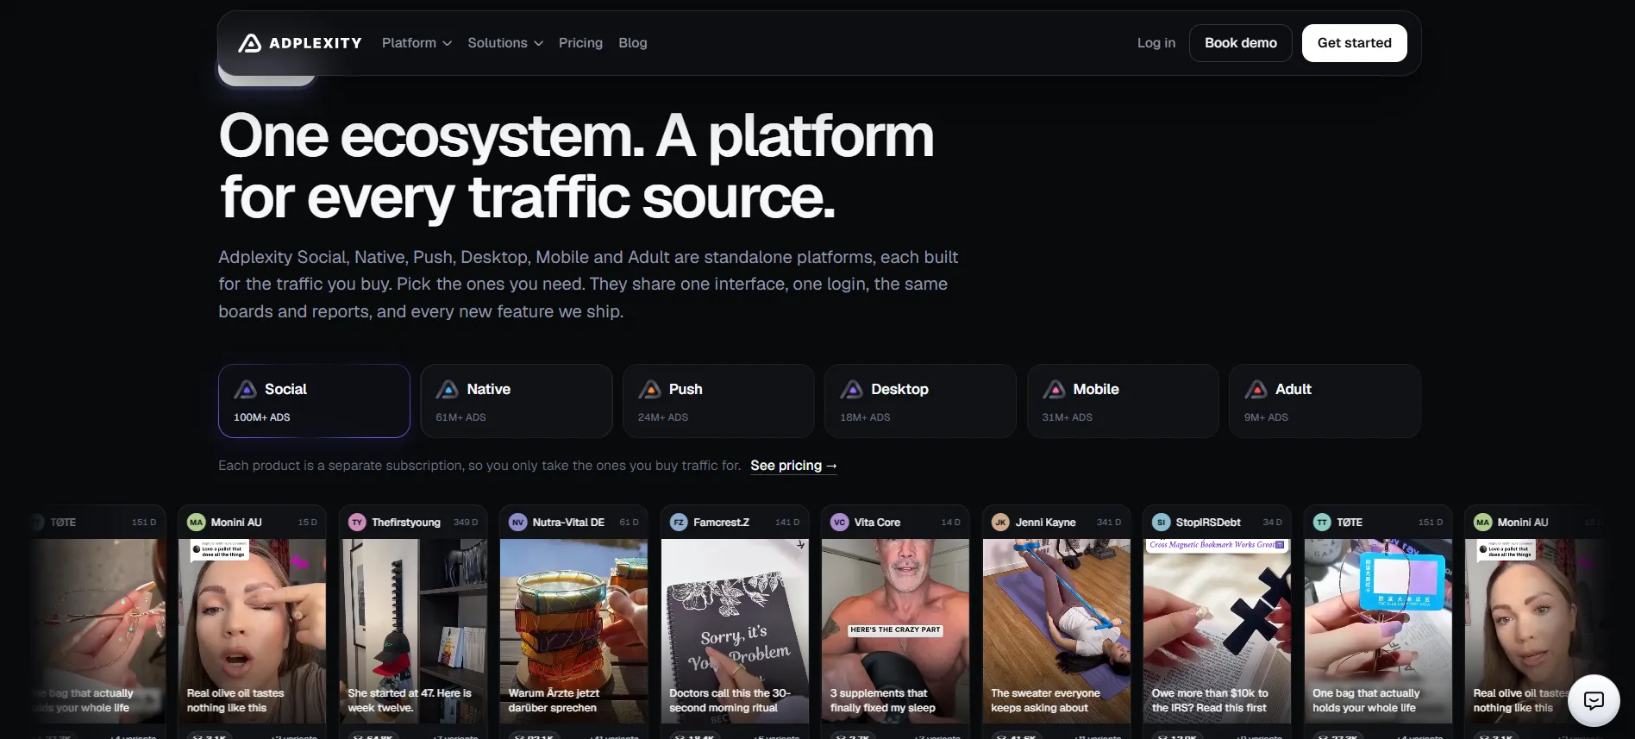Click MA avatar on Monini AU 15 D card
The image size is (1635, 739).
(197, 523)
